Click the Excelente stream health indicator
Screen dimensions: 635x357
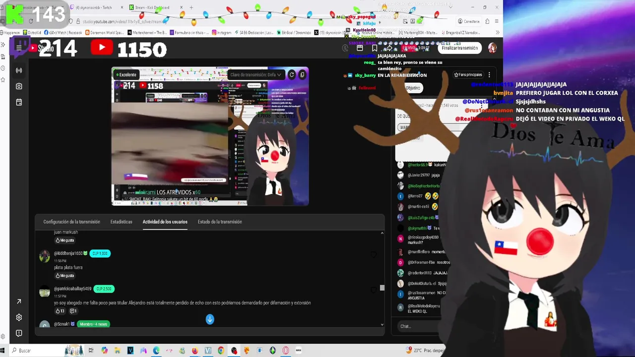[126, 75]
